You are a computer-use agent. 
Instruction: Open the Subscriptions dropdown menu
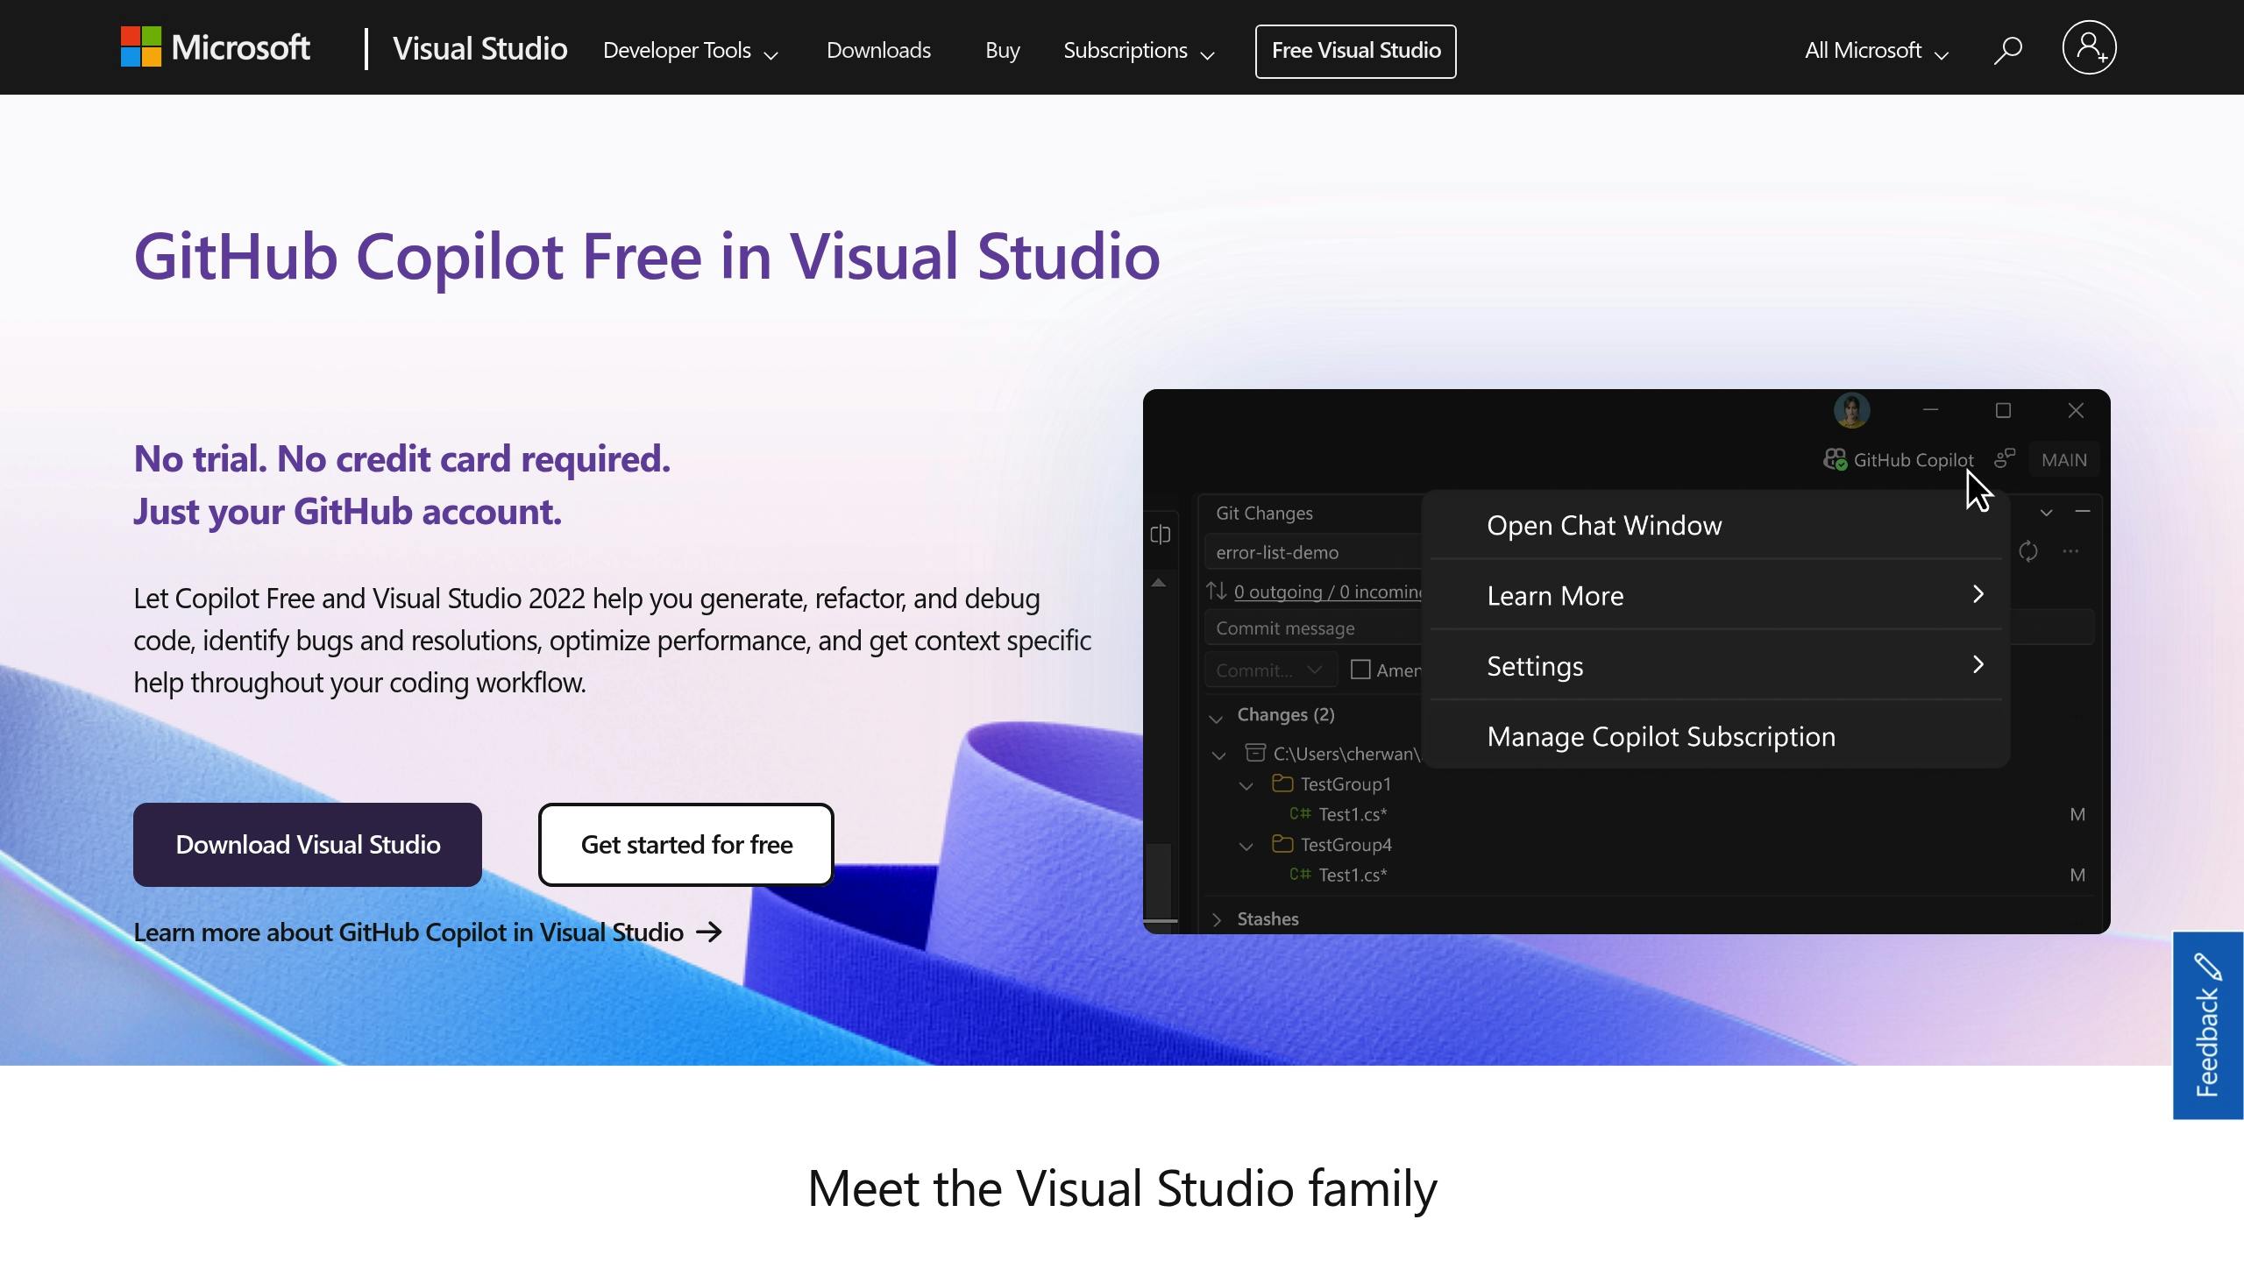tap(1140, 49)
